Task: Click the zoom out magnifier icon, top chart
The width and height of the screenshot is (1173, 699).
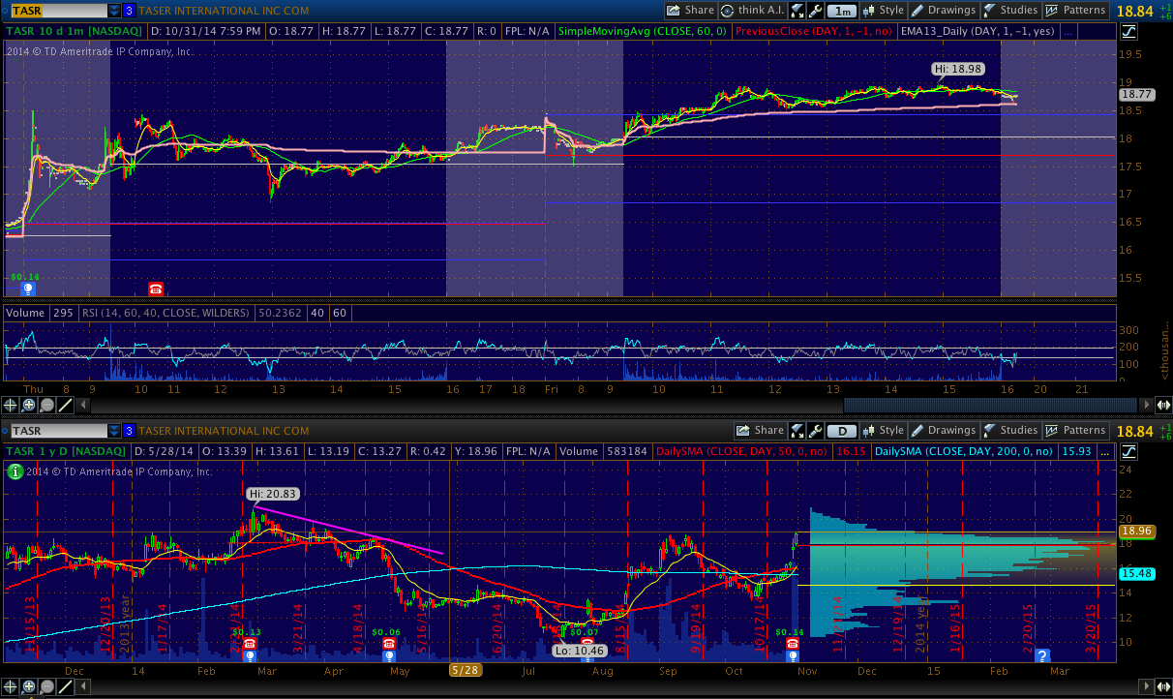Action: click(47, 406)
